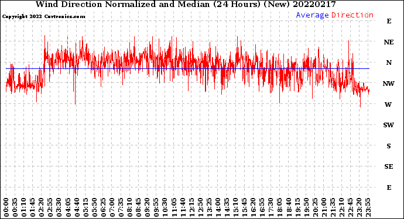Click the 00:35 time label
The height and width of the screenshot is (219, 404).
tap(15, 208)
